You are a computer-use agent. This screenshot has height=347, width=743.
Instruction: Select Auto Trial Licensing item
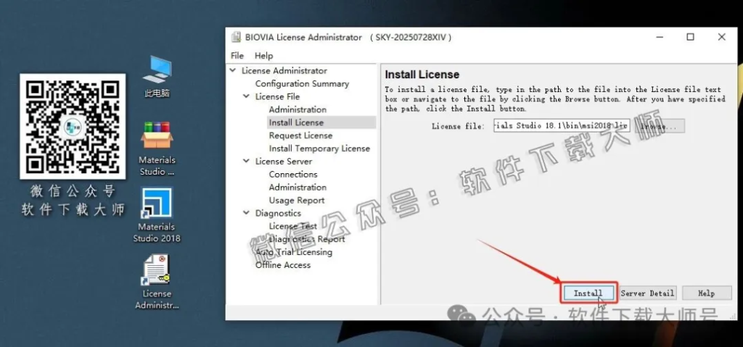[294, 252]
